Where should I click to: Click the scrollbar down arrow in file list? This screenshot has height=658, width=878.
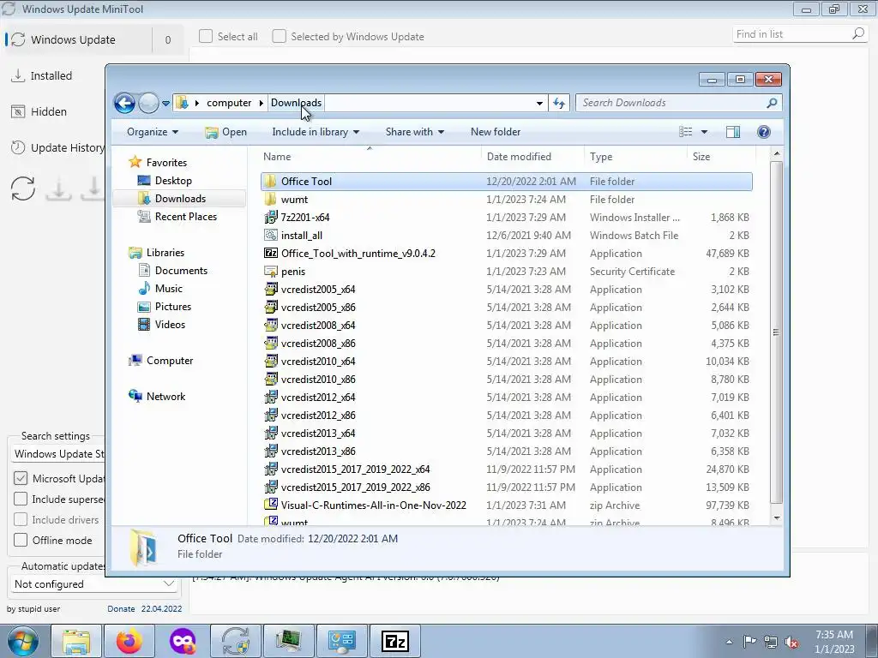[776, 518]
